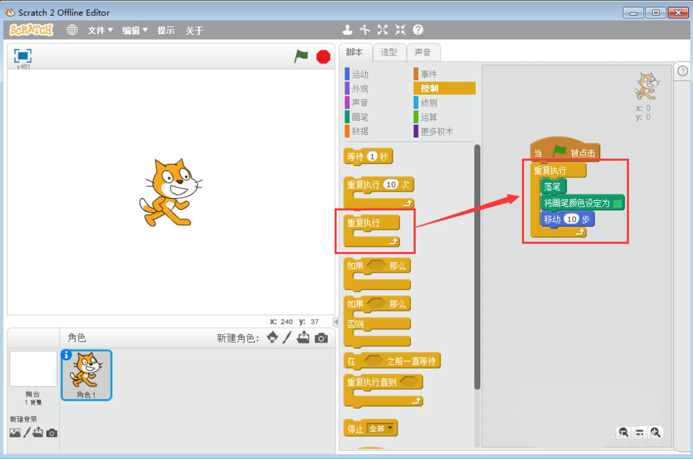Open the 文件 menu
The width and height of the screenshot is (693, 459).
100,30
